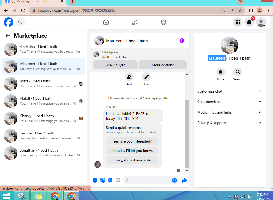
Task: Click the Name pencil edit icon
Action: [146, 77]
